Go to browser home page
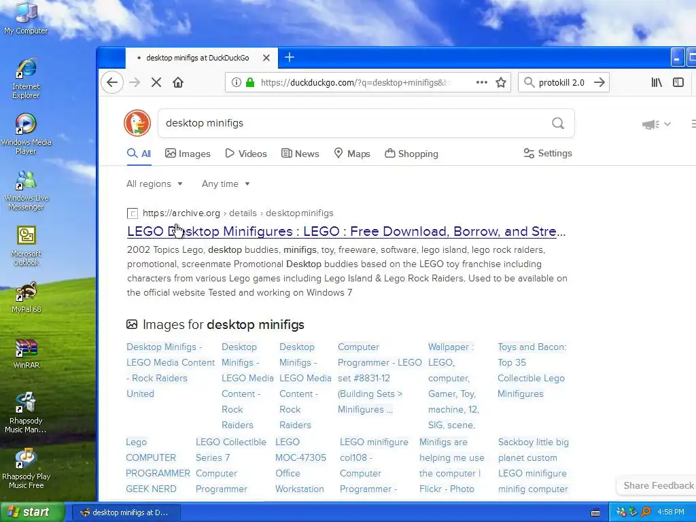The image size is (696, 522). [x=178, y=82]
